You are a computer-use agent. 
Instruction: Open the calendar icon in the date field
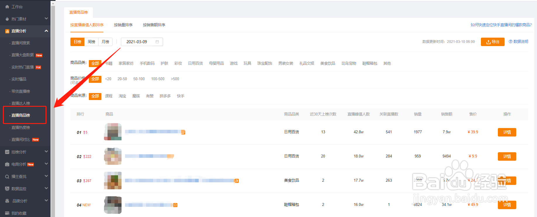157,42
